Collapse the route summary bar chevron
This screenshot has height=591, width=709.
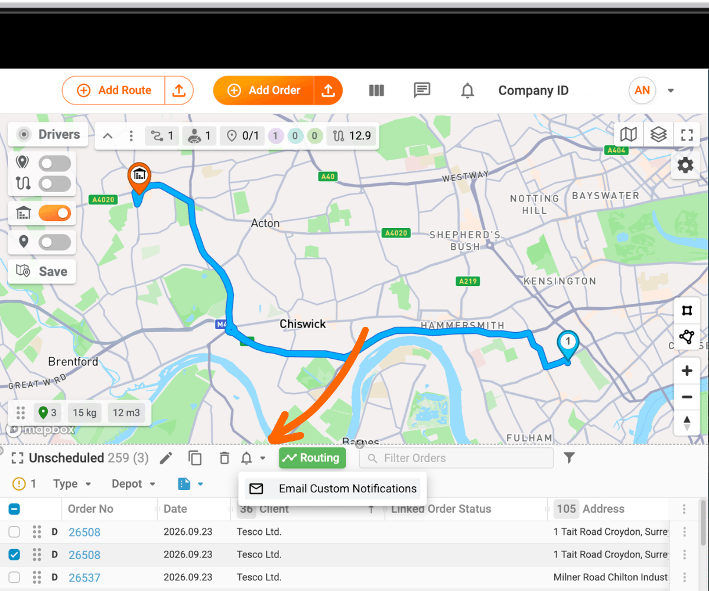(x=108, y=136)
